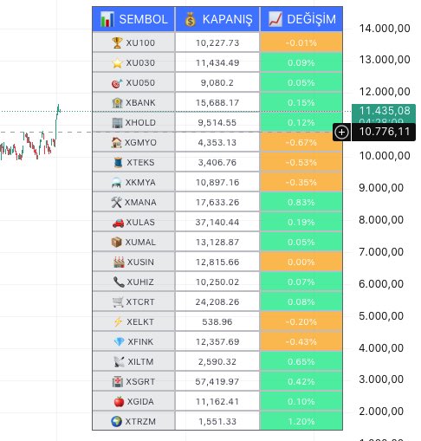Click the 5.000,00 price axis label

tap(381, 316)
